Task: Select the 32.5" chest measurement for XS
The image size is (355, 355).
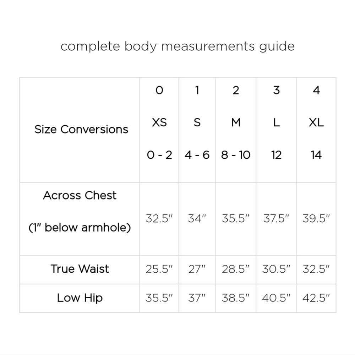Action: point(159,218)
